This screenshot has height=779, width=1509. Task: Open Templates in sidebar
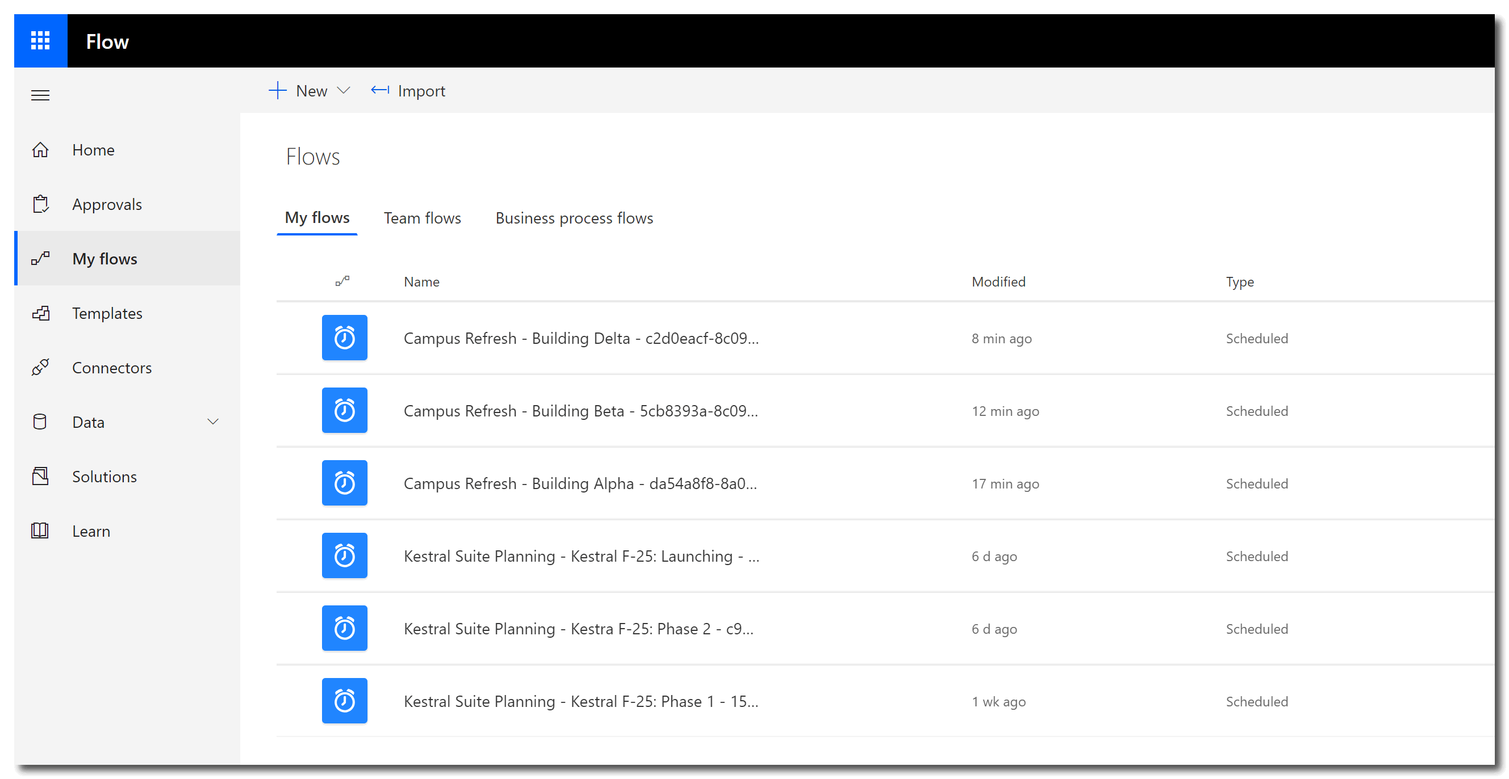coord(128,313)
